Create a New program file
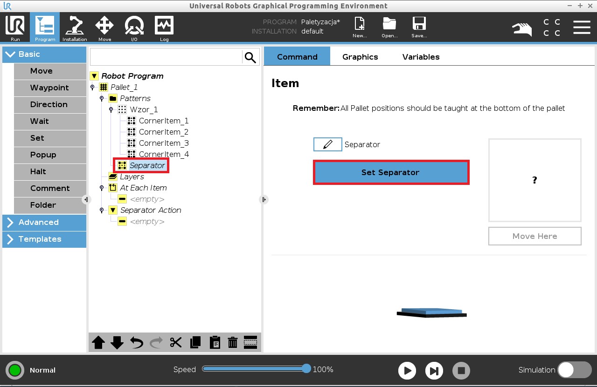Viewport: 597px width, 387px height. (360, 27)
